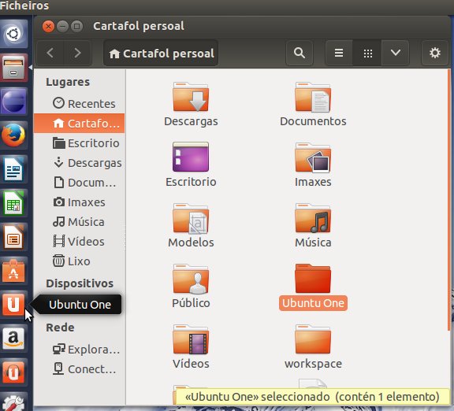Click the Eclipse sphere launcher icon

coord(13,102)
